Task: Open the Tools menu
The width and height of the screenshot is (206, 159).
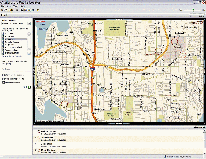Action: (x=16, y=6)
